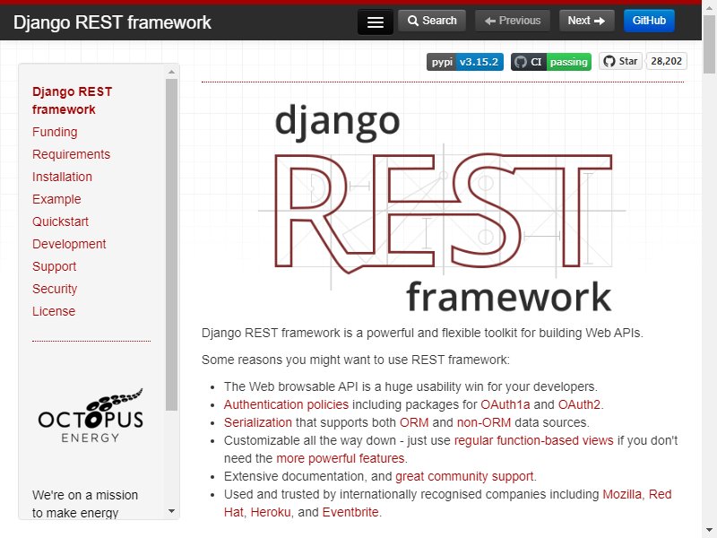Click the sidebar scrollbar thumb
Image resolution: width=717 pixels, height=538 pixels.
[x=171, y=245]
